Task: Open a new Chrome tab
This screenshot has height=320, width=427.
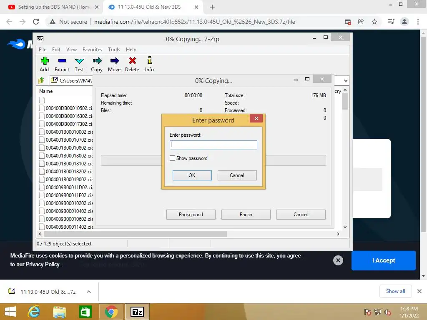Action: 212,7
